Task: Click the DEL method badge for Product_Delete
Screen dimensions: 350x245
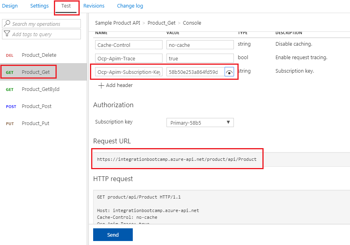Action: pos(10,56)
